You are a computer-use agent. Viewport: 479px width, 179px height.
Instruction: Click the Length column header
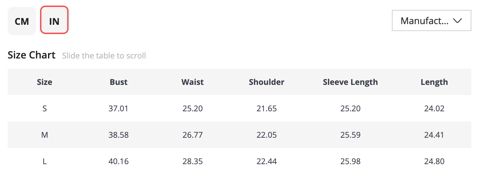[434, 82]
